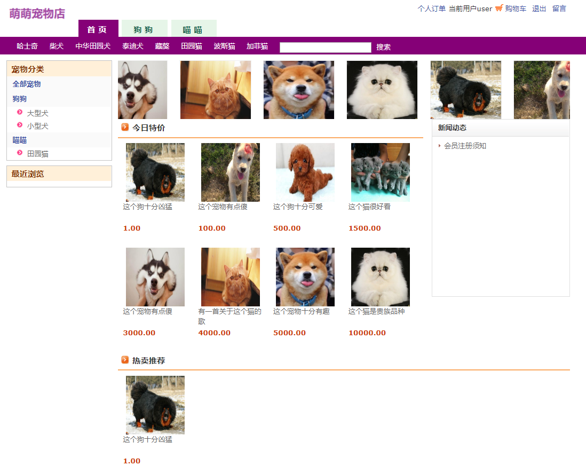Click the red arrow bullet next to 大型犬
The width and height of the screenshot is (586, 474).
point(19,113)
